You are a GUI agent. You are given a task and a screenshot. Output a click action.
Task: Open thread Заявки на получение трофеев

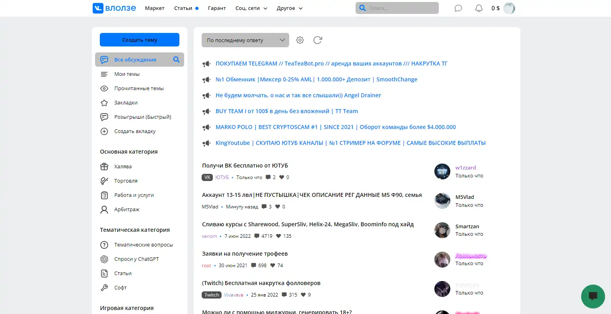point(245,254)
